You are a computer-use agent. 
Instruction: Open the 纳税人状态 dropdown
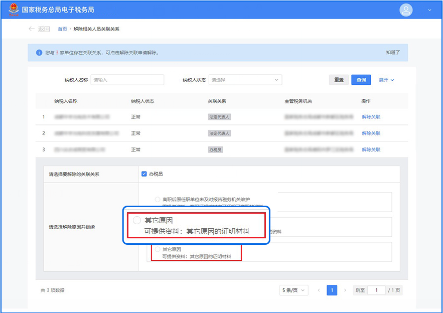[x=245, y=80]
